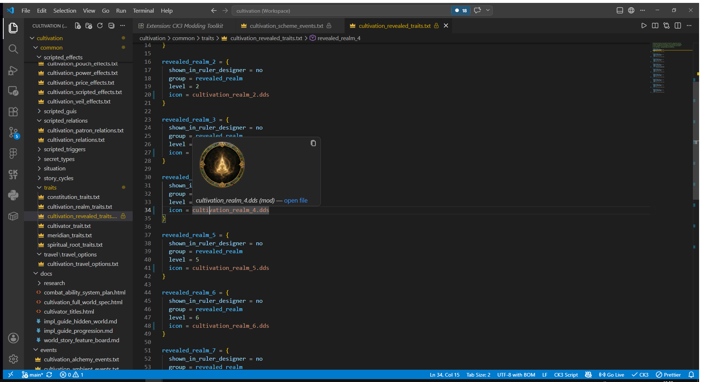Screen dimensions: 702x382
Task: Expand the scripted_guis folder
Action: pyautogui.click(x=60, y=111)
